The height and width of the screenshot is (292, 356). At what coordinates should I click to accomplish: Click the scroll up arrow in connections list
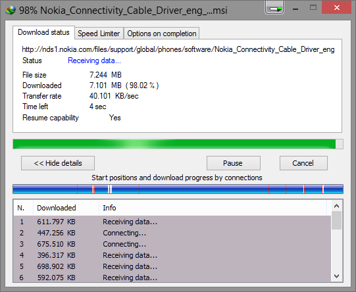[337, 206]
